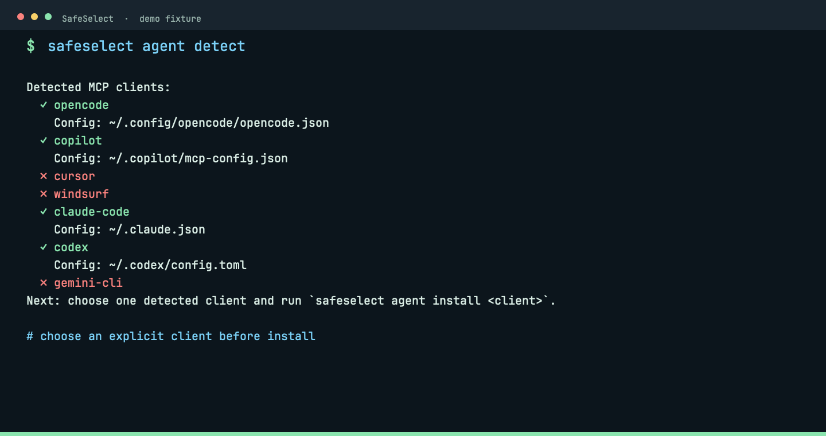
Task: Click the green dollar prompt symbol
Action: pyautogui.click(x=30, y=46)
